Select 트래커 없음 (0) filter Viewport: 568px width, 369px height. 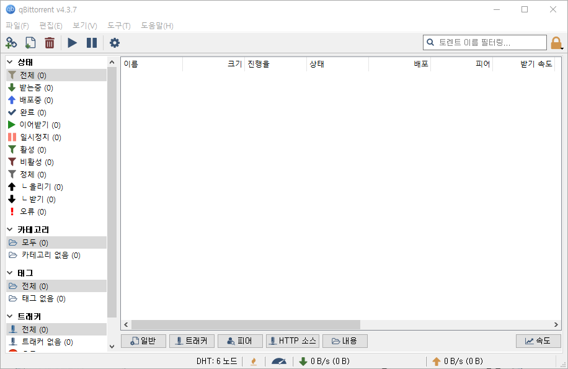point(56,342)
